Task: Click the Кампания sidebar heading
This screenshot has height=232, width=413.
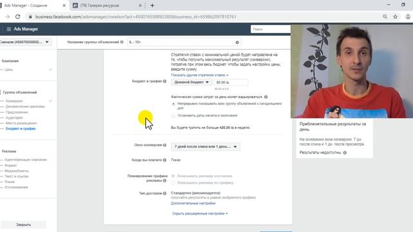Action: tap(10, 61)
